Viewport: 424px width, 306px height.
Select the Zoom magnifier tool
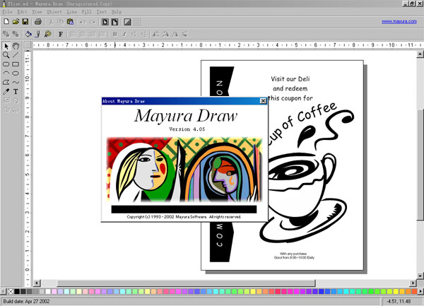click(x=6, y=55)
